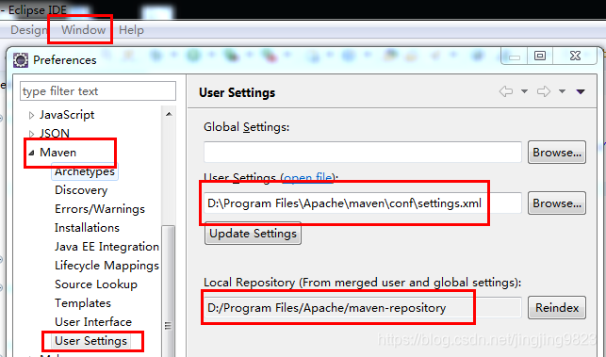Click the Reindex button
This screenshot has width=606, height=357.
pyautogui.click(x=557, y=307)
